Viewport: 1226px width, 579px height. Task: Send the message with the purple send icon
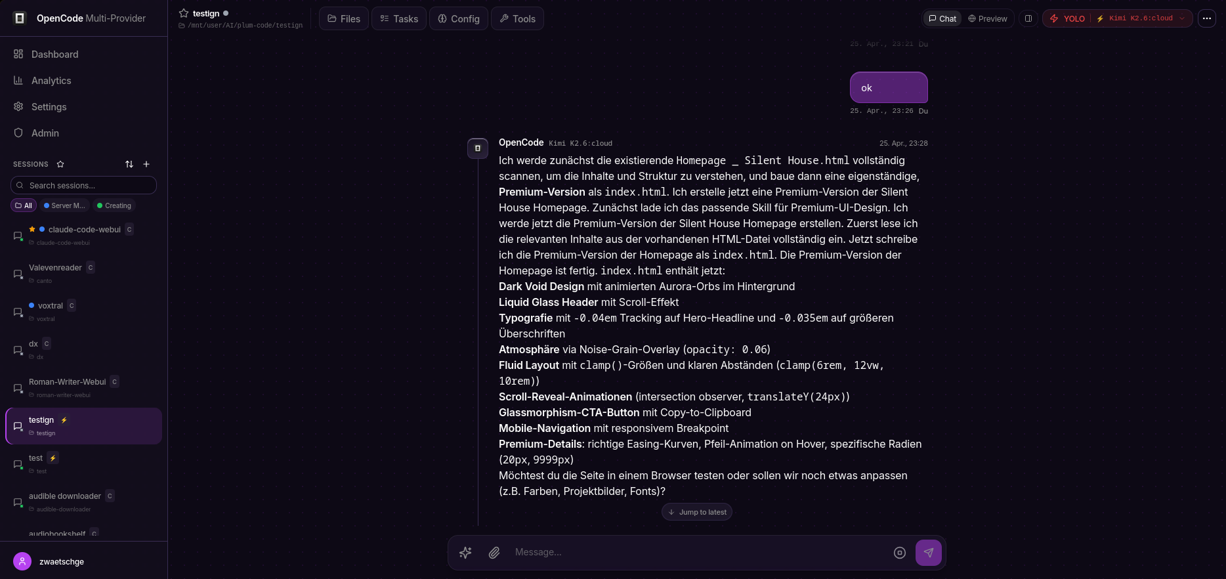point(928,552)
